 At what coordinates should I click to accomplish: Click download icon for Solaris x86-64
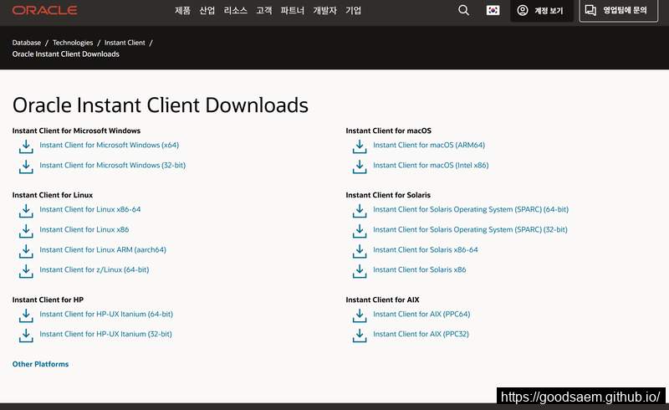point(360,251)
